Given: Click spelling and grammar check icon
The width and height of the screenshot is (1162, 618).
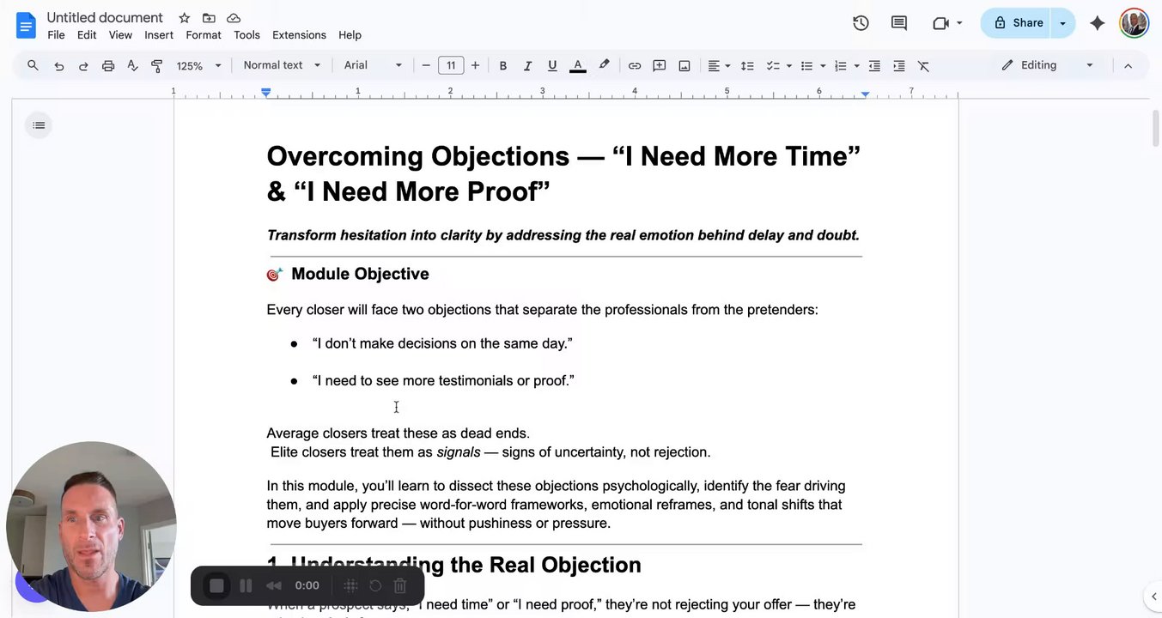Looking at the screenshot, I should click(132, 66).
